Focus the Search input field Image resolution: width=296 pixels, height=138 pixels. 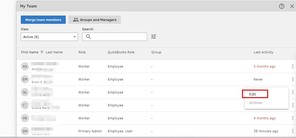point(115,37)
